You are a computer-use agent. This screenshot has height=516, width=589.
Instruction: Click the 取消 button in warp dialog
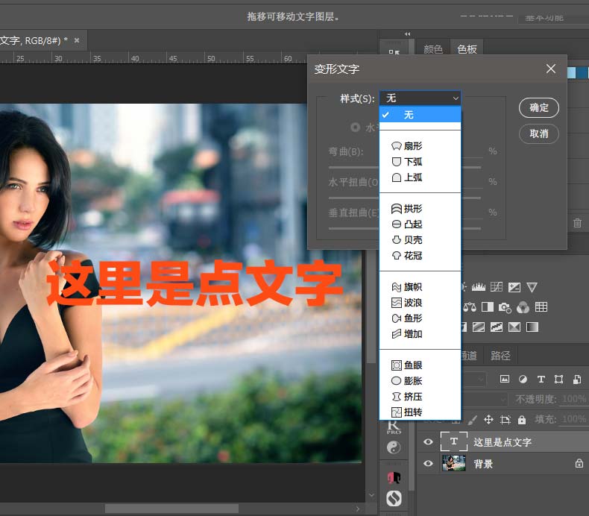click(x=539, y=134)
